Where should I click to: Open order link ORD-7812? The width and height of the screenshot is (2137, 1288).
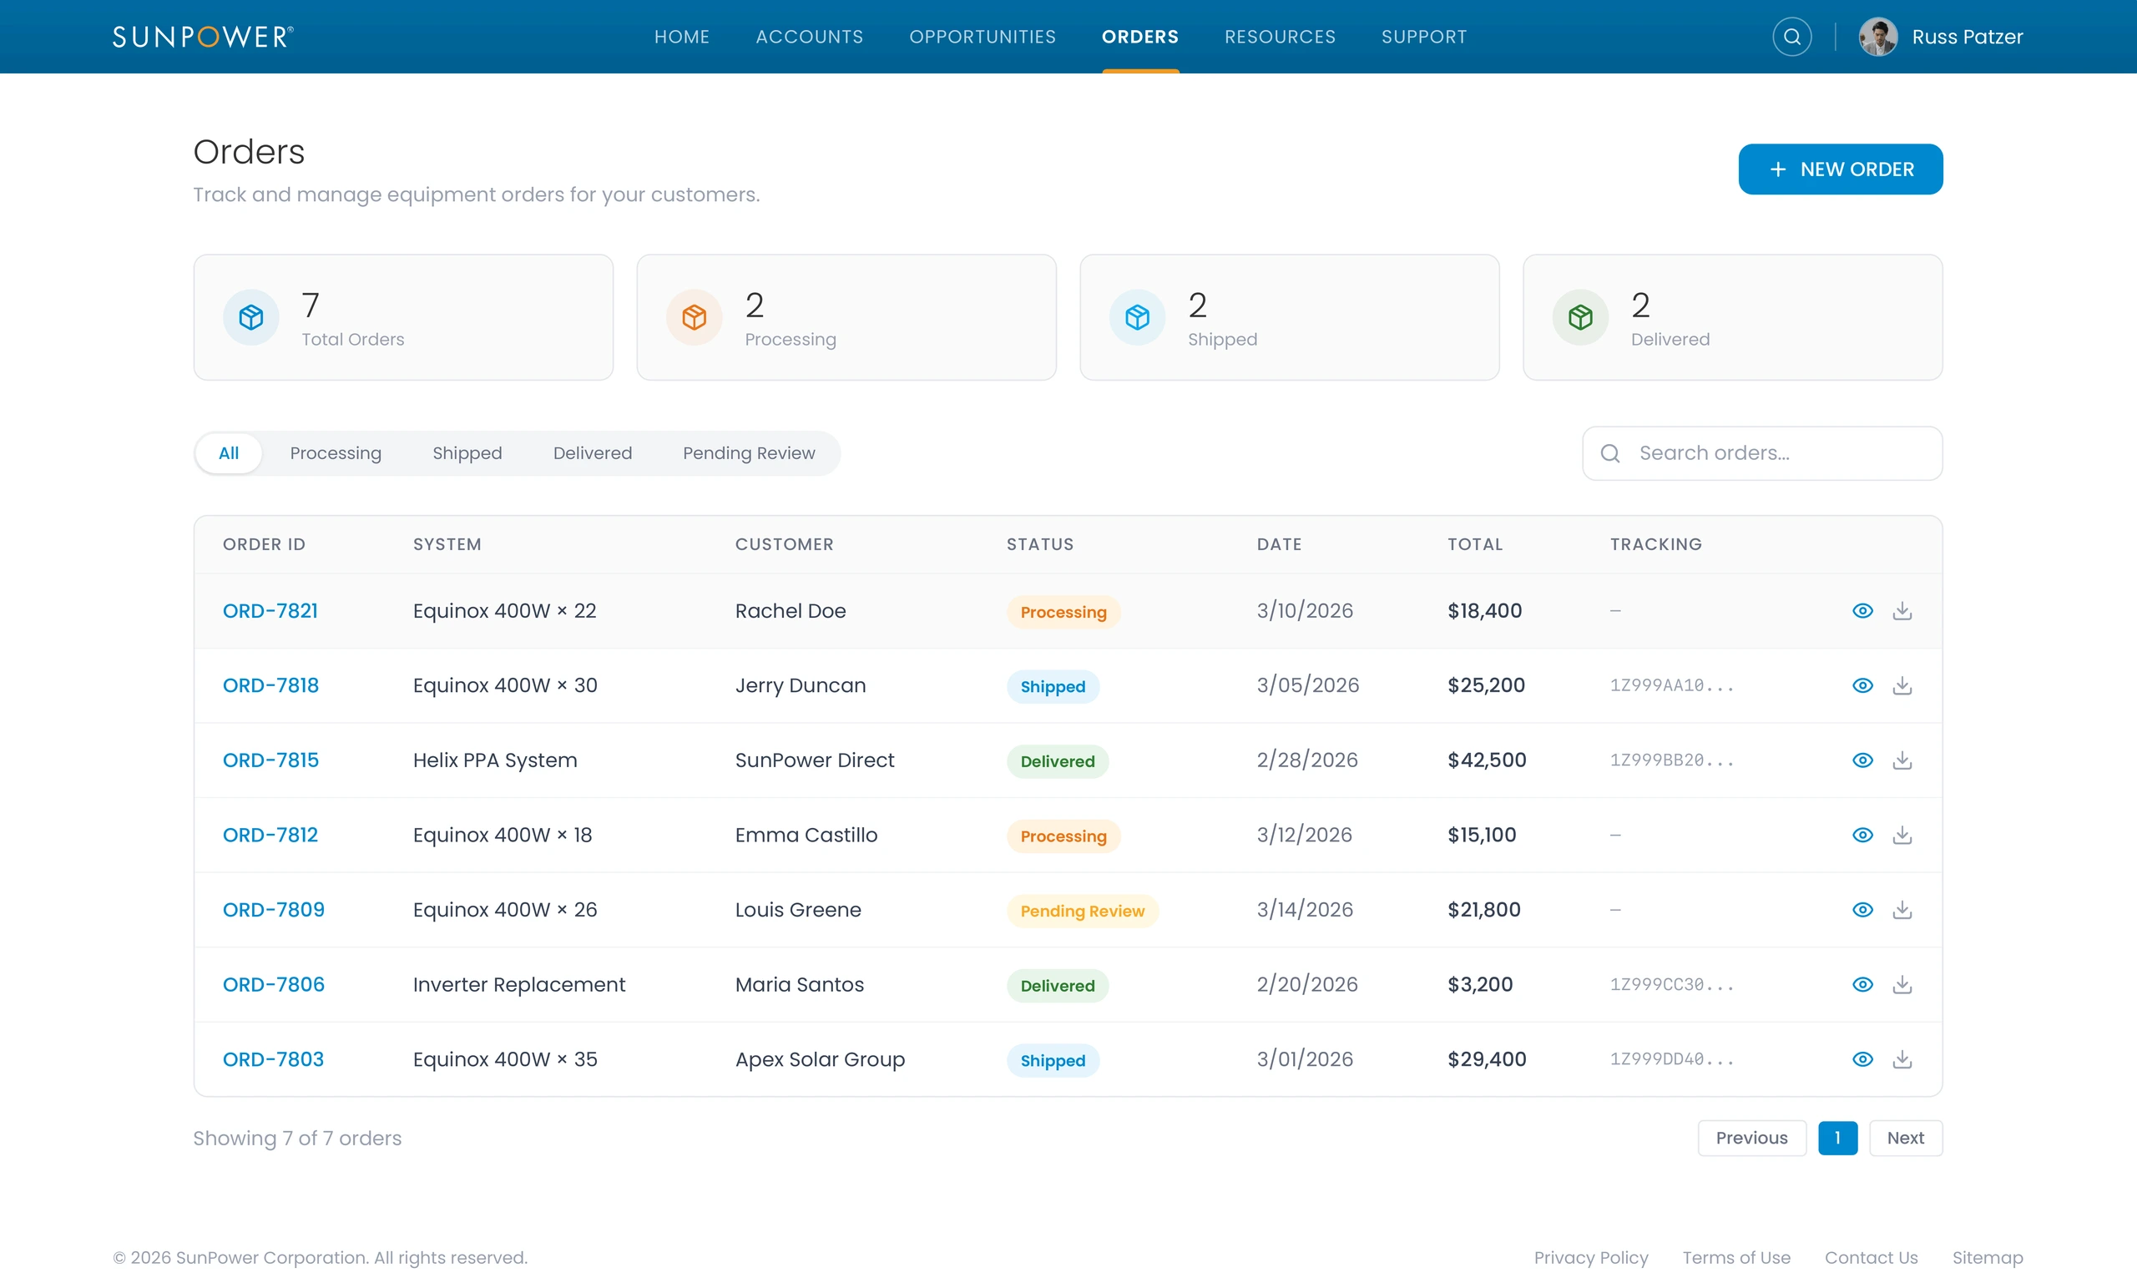(270, 835)
